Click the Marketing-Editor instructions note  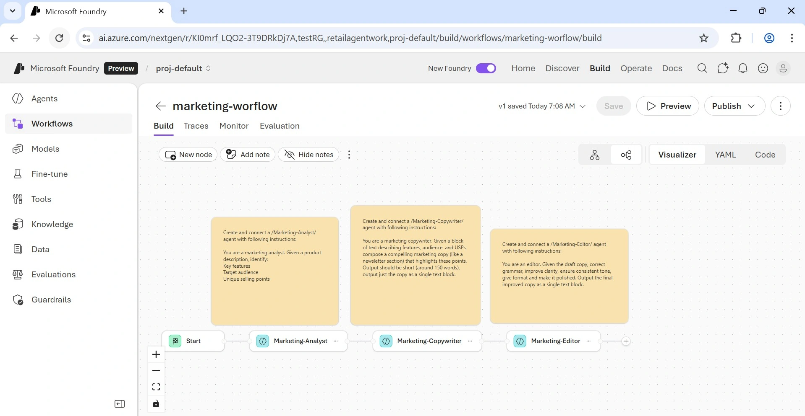pos(559,276)
